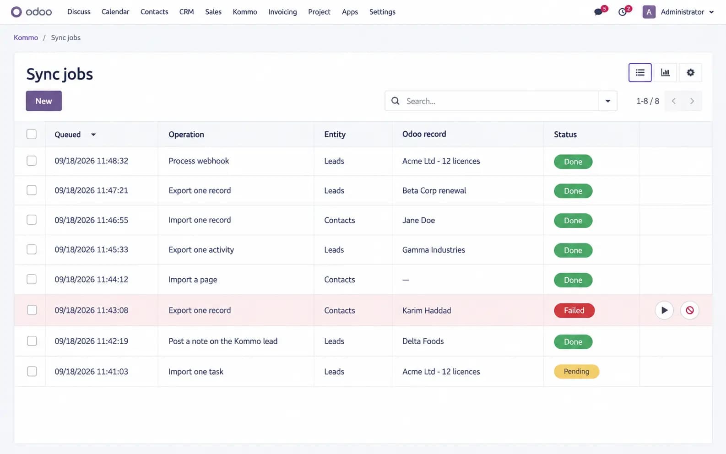
Task: Open the CRM menu
Action: tap(186, 12)
